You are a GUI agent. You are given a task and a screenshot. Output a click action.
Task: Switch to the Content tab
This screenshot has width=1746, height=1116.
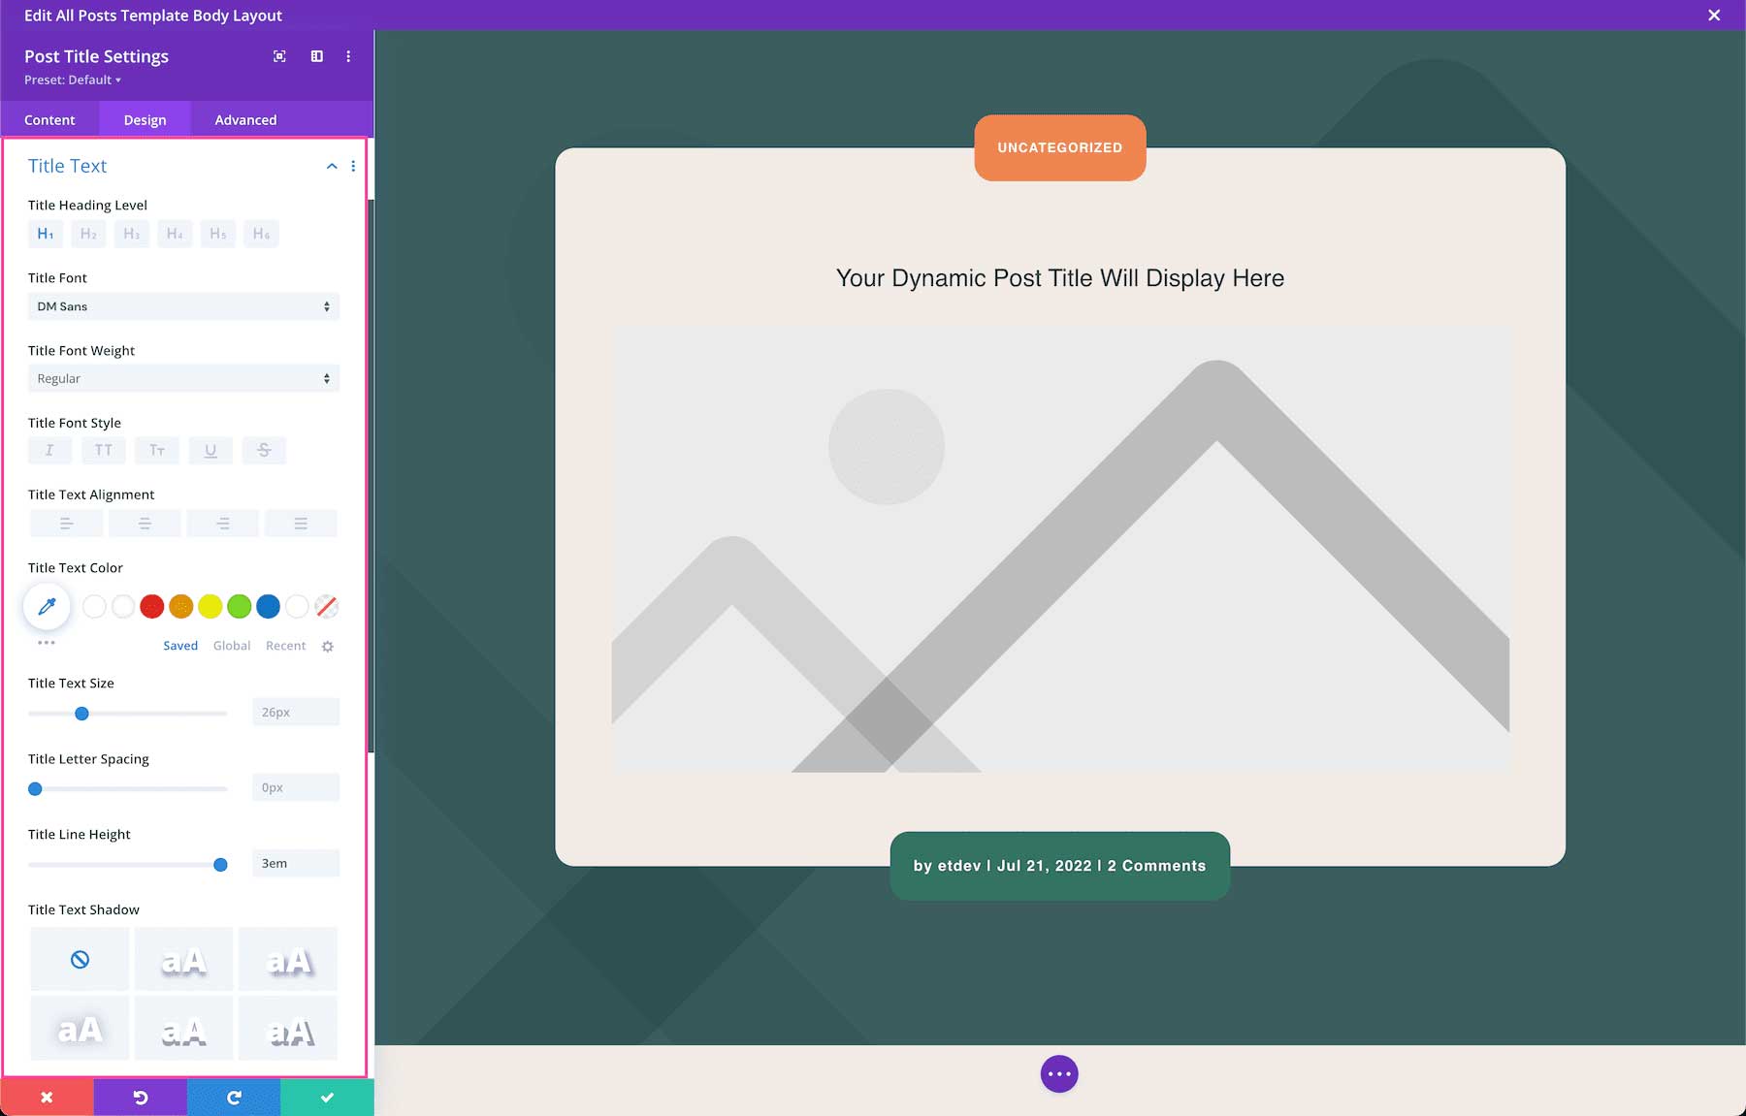(x=49, y=119)
